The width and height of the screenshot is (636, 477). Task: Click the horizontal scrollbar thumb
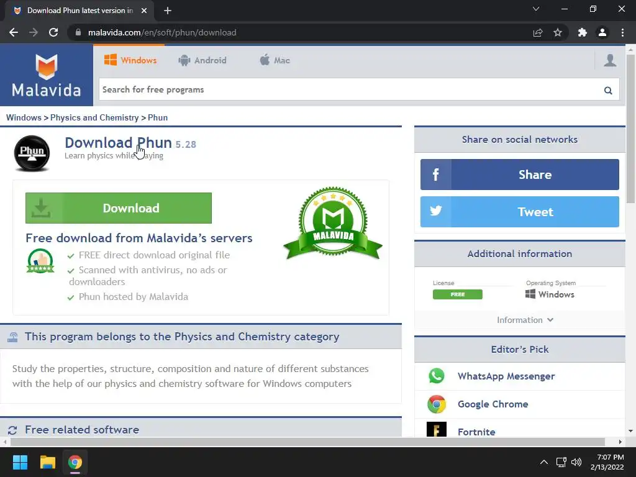pyautogui.click(x=308, y=442)
